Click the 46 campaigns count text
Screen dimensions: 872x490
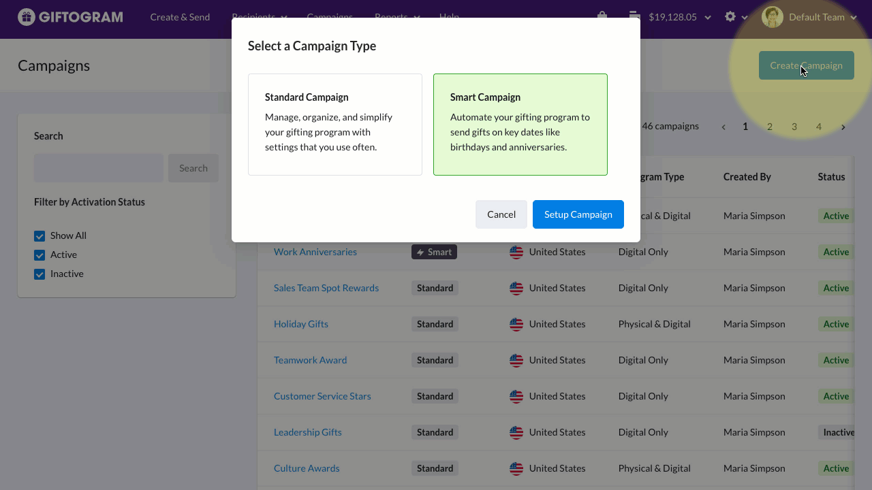click(670, 126)
